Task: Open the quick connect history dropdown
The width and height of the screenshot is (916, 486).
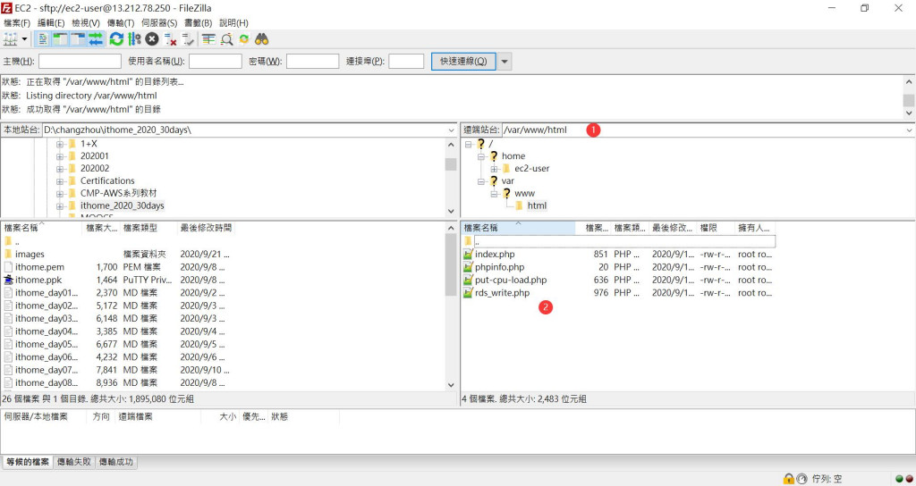Action: coord(505,62)
